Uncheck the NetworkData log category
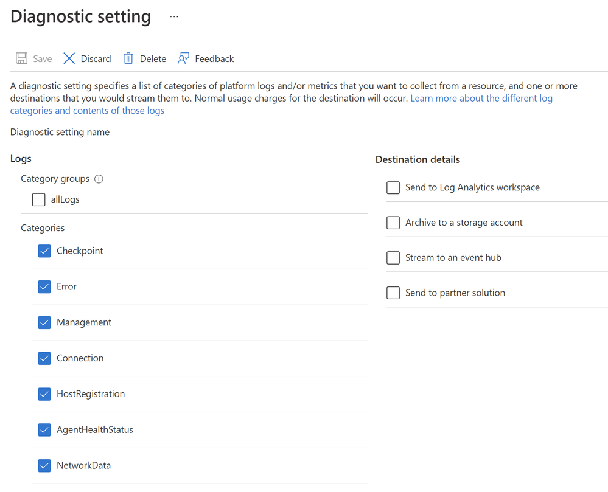The image size is (608, 492). pyautogui.click(x=44, y=466)
